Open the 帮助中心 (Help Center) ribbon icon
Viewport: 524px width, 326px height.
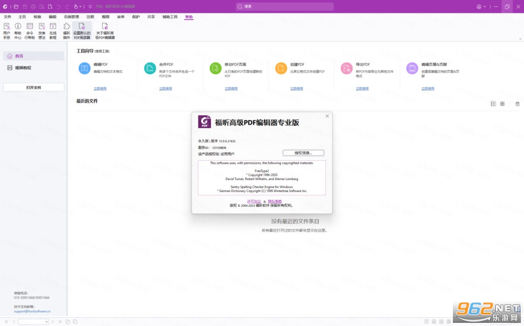[x=18, y=31]
